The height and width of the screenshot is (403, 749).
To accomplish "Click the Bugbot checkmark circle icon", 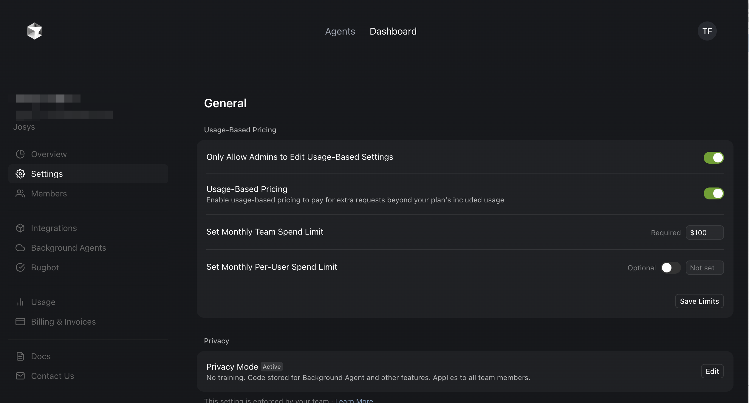I will [x=20, y=267].
